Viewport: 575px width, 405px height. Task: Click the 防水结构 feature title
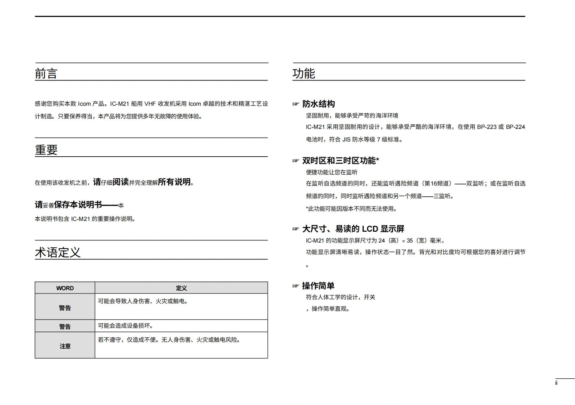[x=319, y=104]
